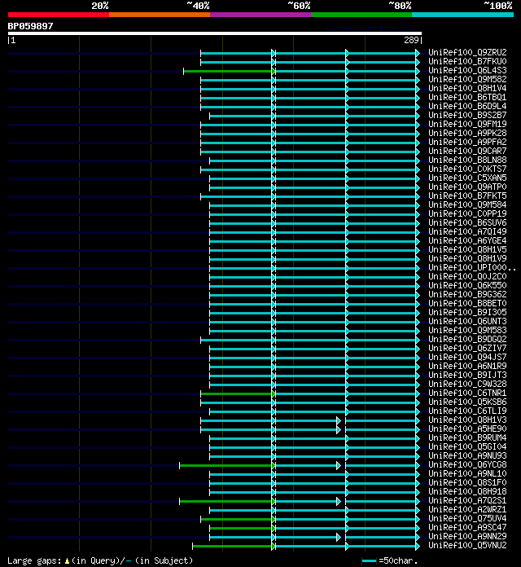This screenshot has width=521, height=567.
Task: Select the UniRef100_Q6L4S3 hit label
Action: 467,71
